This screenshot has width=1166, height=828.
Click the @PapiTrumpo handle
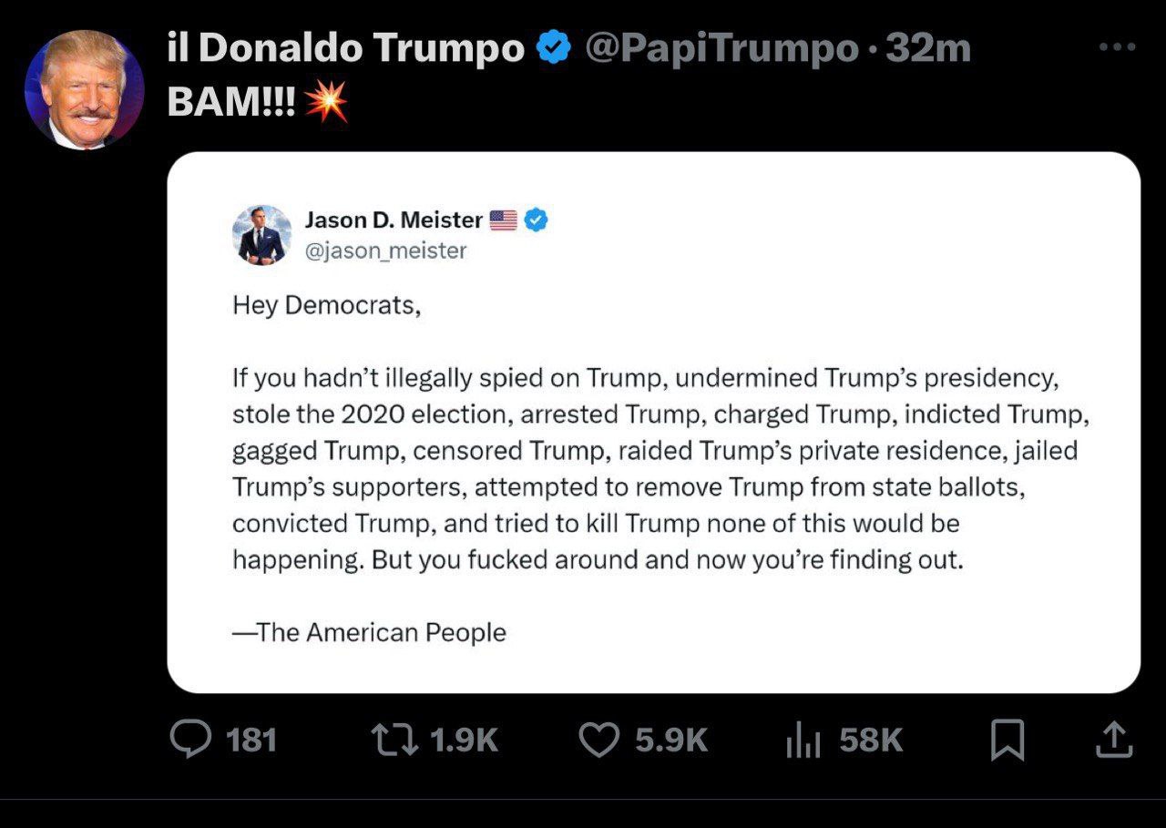(721, 48)
